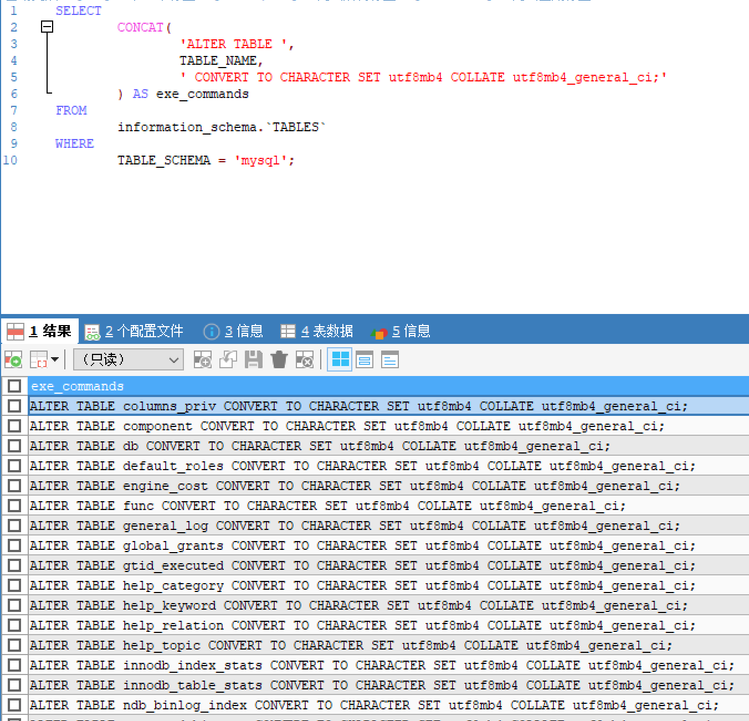Open the arrow beside copy cells icon

coord(55,360)
